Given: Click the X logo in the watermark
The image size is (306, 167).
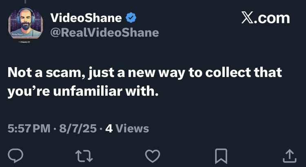Looking at the screenshot, I should pyautogui.click(x=248, y=18).
